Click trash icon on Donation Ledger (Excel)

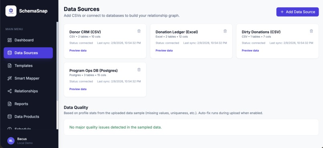tap(225, 31)
